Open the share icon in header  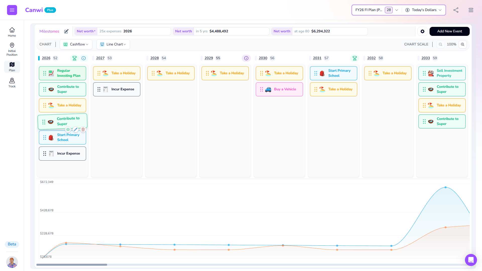pos(456,10)
